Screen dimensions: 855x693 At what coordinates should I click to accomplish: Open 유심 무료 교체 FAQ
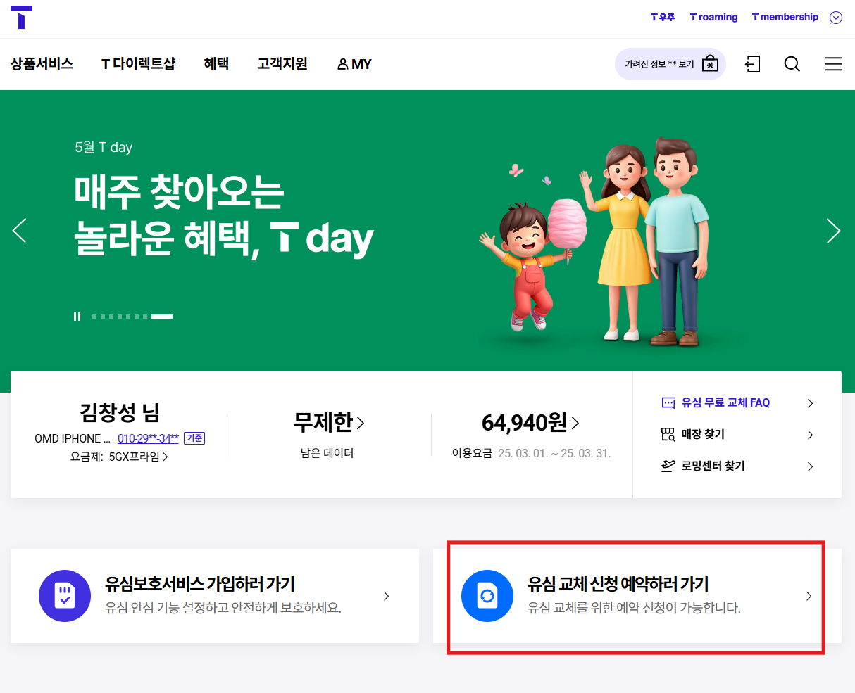[x=737, y=402]
